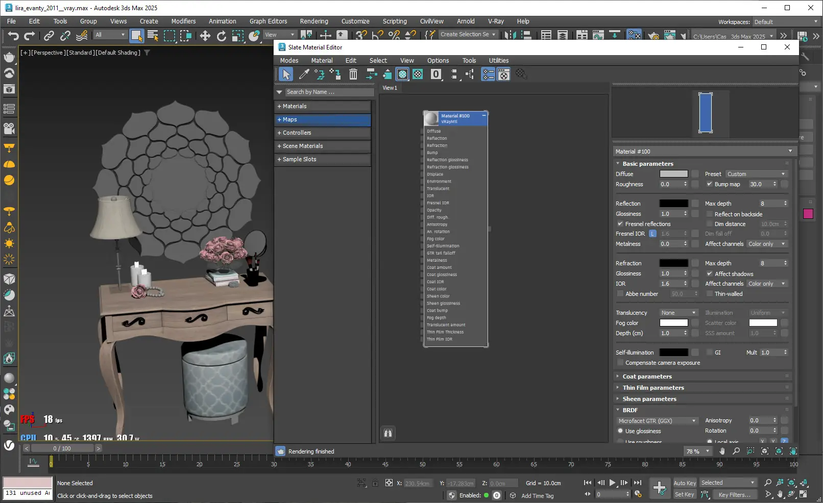The height and width of the screenshot is (503, 823).
Task: Click Zoom magnifier in Slate Editor navigation
Action: [x=736, y=451]
